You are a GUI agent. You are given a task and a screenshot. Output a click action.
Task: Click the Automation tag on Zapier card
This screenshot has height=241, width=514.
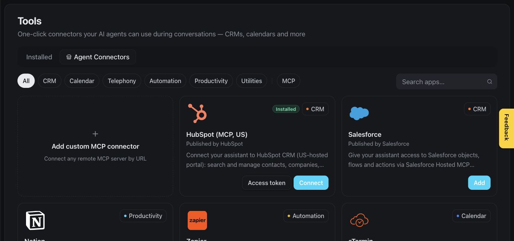306,216
